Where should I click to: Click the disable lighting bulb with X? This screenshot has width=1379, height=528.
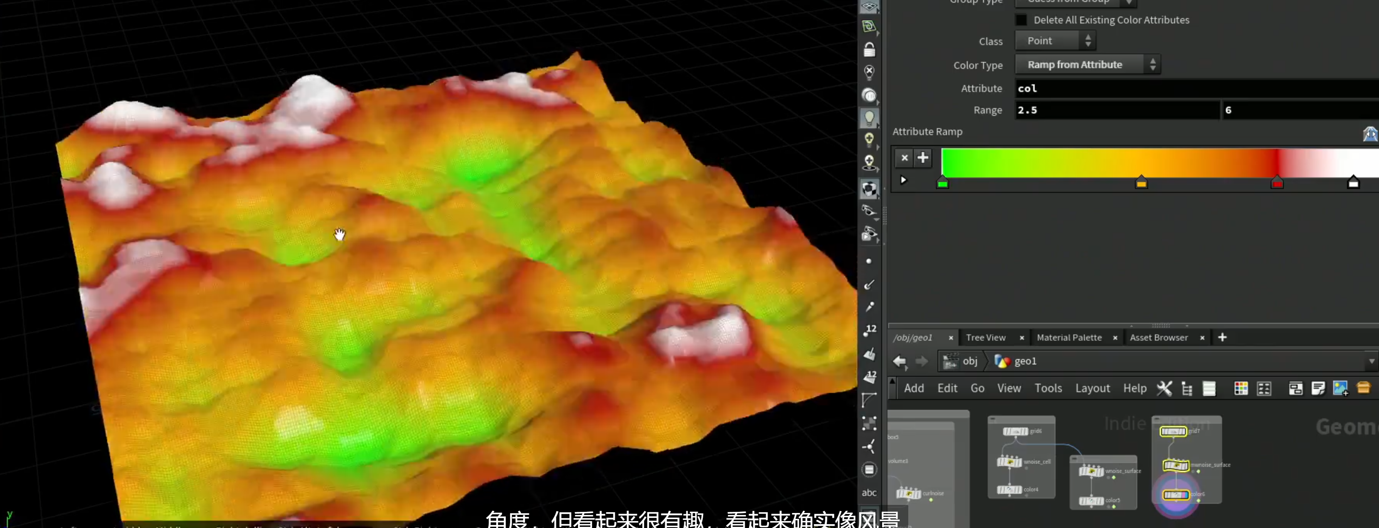[x=869, y=72]
